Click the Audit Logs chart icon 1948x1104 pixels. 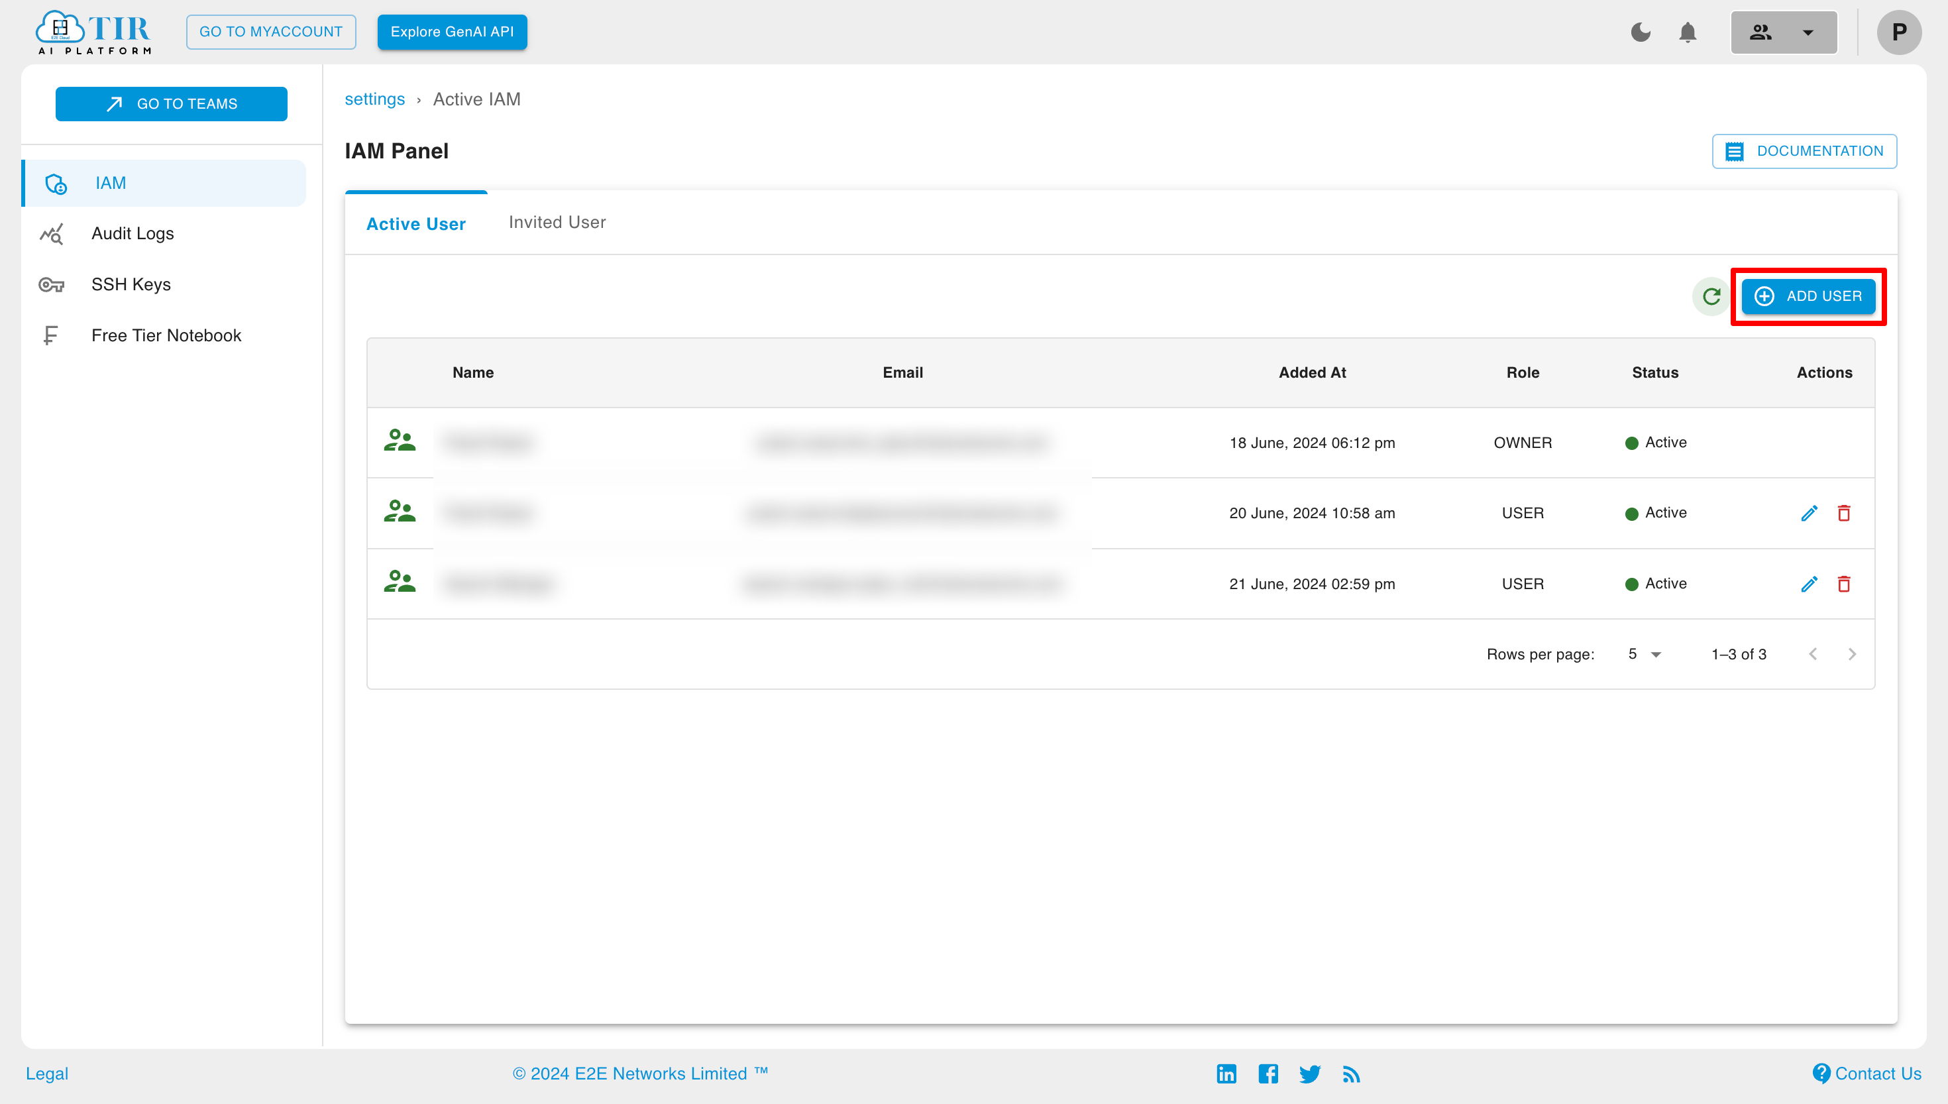click(x=52, y=235)
